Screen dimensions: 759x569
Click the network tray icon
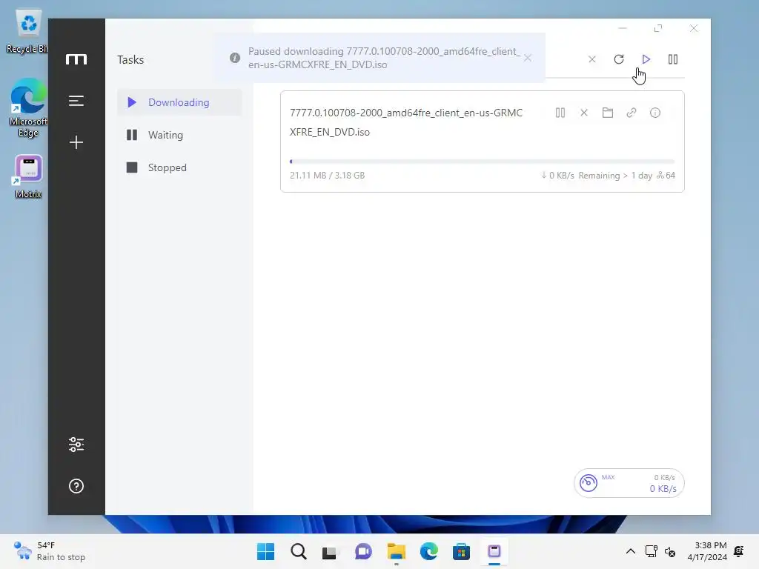[651, 551]
